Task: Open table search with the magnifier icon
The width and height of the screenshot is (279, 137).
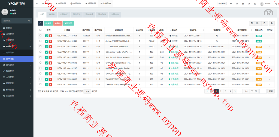Action: coord(272,23)
